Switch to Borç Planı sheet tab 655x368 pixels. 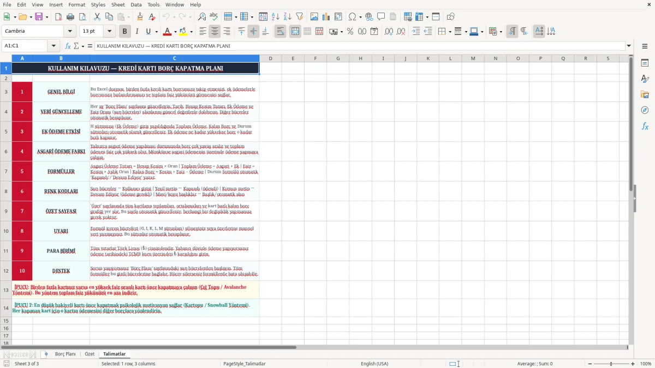(65, 354)
